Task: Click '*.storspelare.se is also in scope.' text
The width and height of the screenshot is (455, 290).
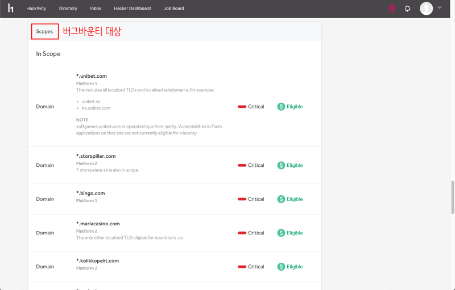Action: (x=107, y=170)
